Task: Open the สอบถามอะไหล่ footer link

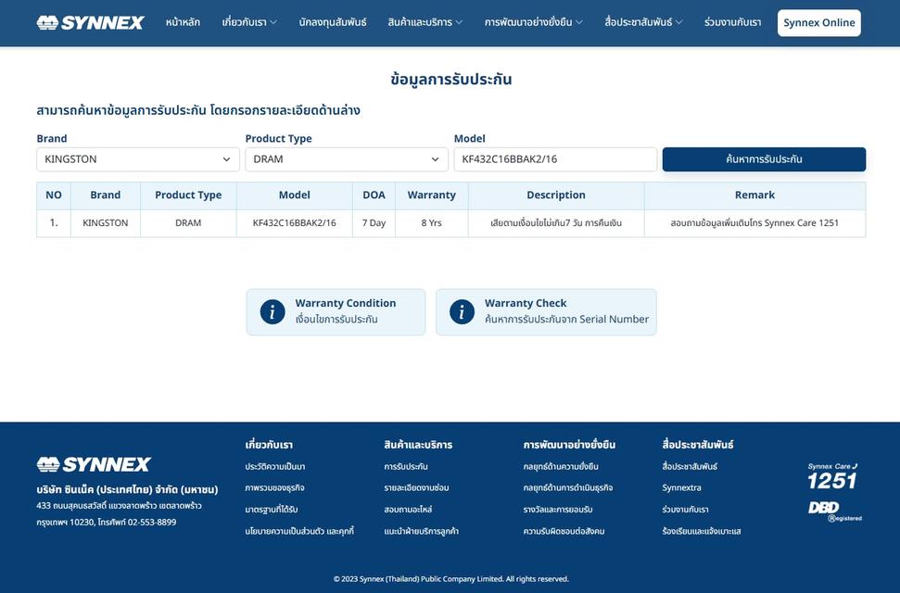Action: tap(408, 510)
